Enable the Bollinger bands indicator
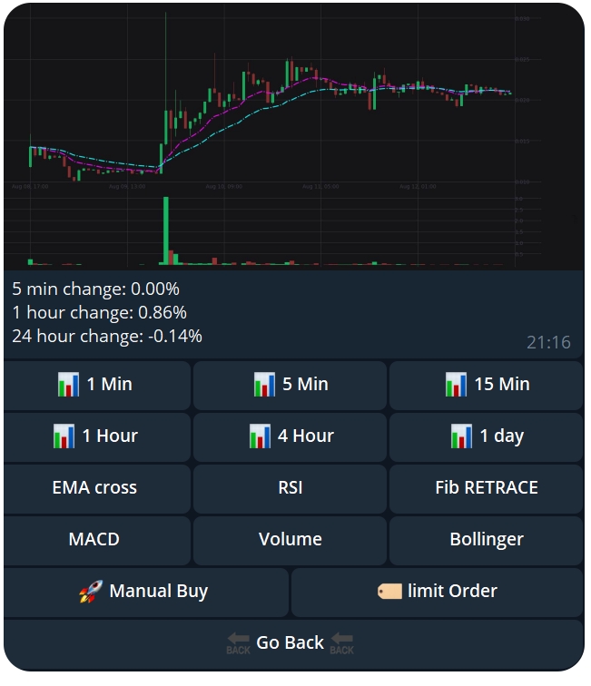 (x=487, y=540)
